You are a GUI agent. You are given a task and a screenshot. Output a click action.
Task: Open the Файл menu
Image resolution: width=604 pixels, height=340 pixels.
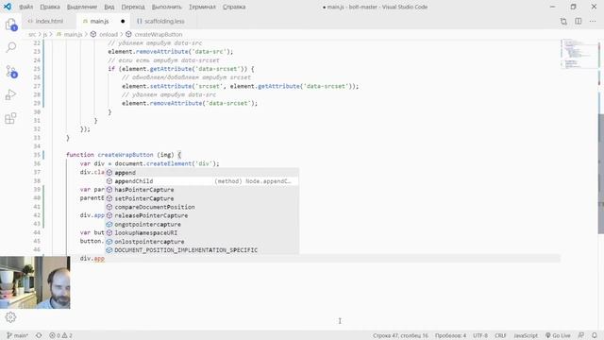pos(25,7)
